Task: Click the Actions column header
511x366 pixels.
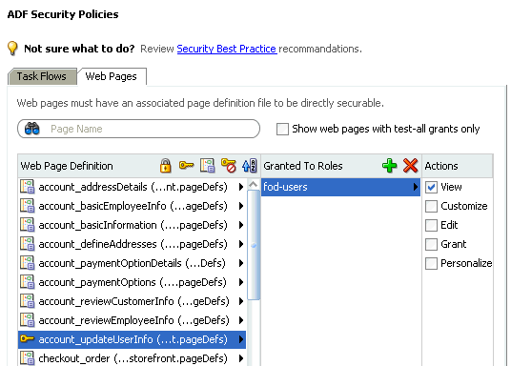Action: coord(441,166)
